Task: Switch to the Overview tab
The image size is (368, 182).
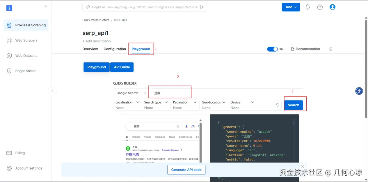Action: tap(90, 49)
